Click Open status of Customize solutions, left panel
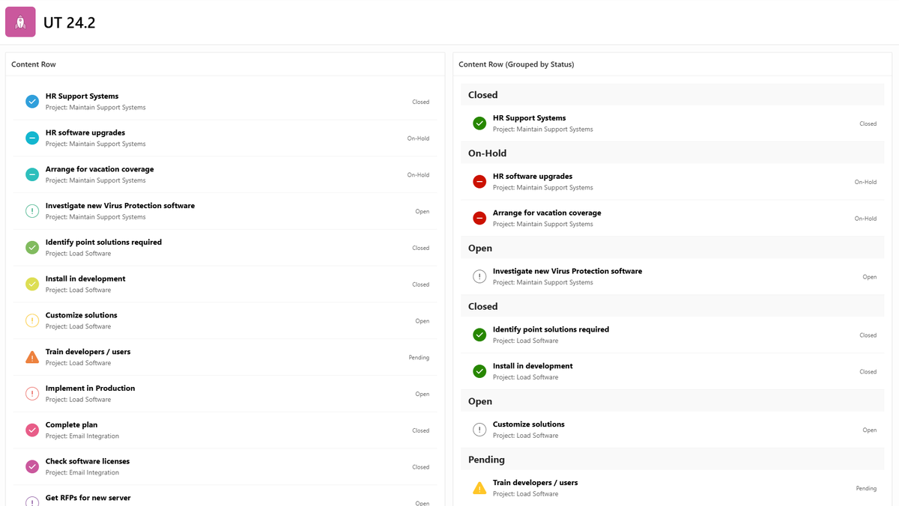Screen dimensions: 899x506 423,321
